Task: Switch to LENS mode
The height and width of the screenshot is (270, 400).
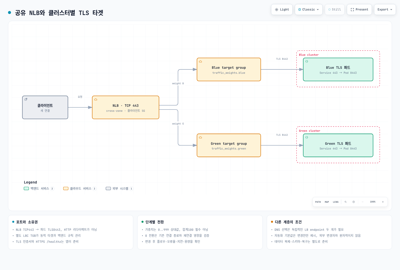Action: (x=336, y=202)
